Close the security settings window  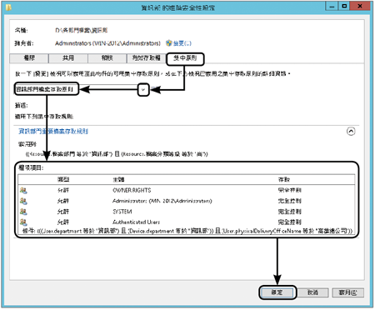coord(360,6)
